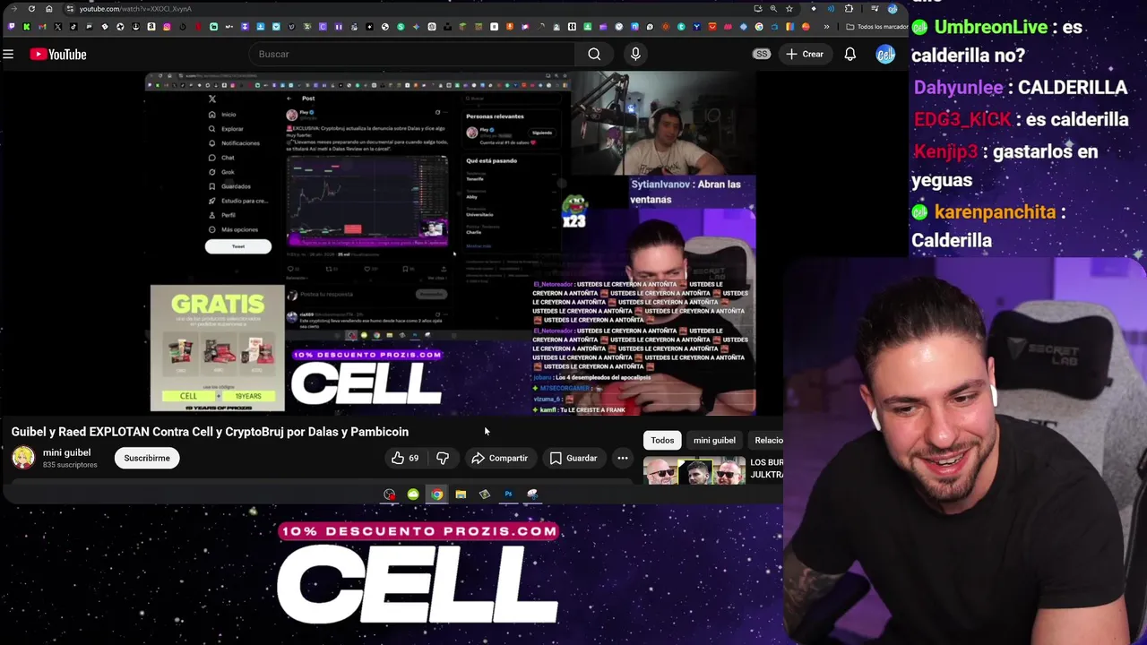The height and width of the screenshot is (645, 1147).
Task: Click UmbreonLive's chat message
Action: [997, 41]
